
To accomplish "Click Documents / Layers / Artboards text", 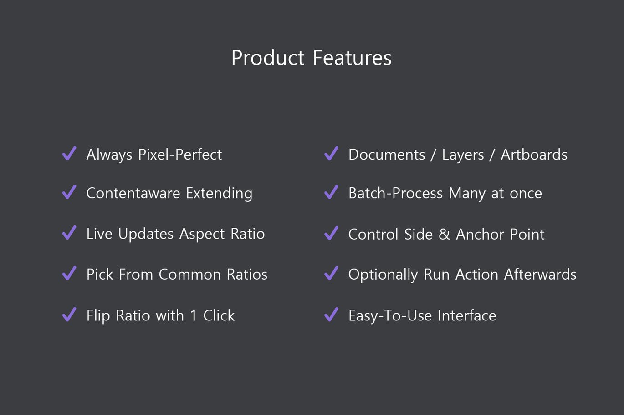I will (x=458, y=155).
